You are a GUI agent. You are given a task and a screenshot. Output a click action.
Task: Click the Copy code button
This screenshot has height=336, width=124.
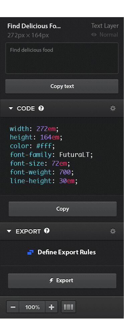tap(63, 209)
